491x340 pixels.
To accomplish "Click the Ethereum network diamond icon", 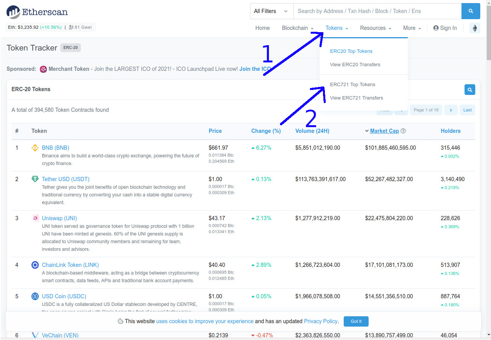I will pyautogui.click(x=475, y=28).
